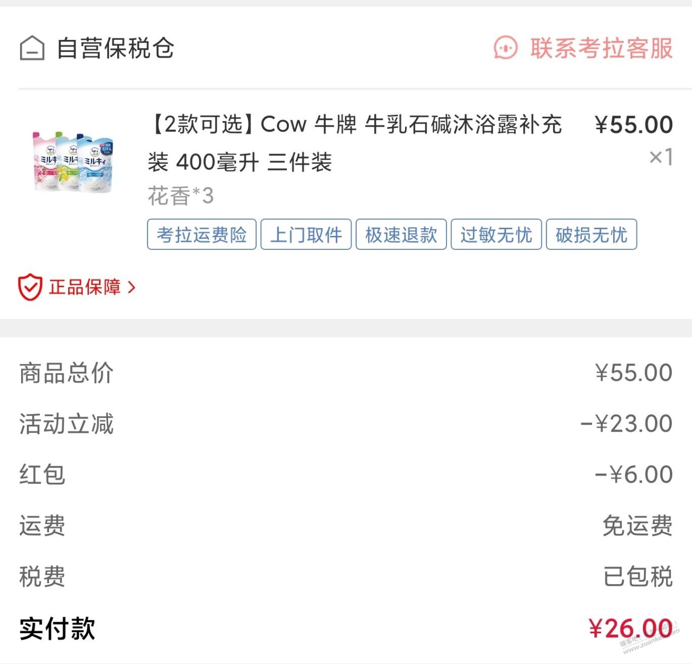Screen dimensions: 692x664
Task: Click the 自营保税仓 store name
Action: (115, 48)
